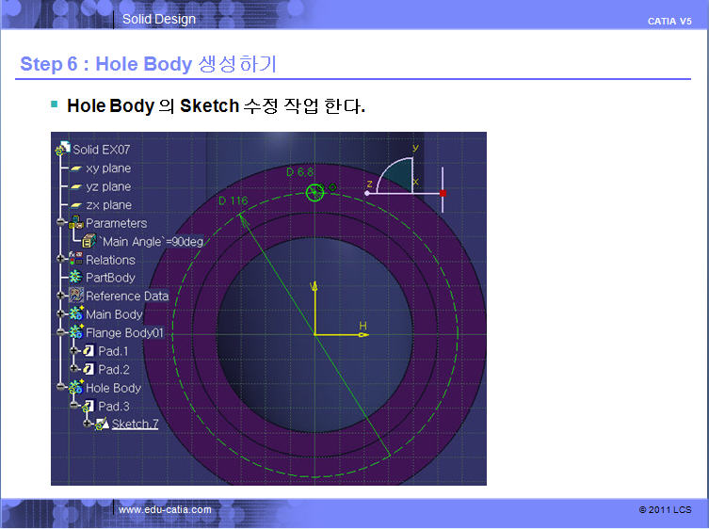Click the Main Body gear icon

click(76, 313)
